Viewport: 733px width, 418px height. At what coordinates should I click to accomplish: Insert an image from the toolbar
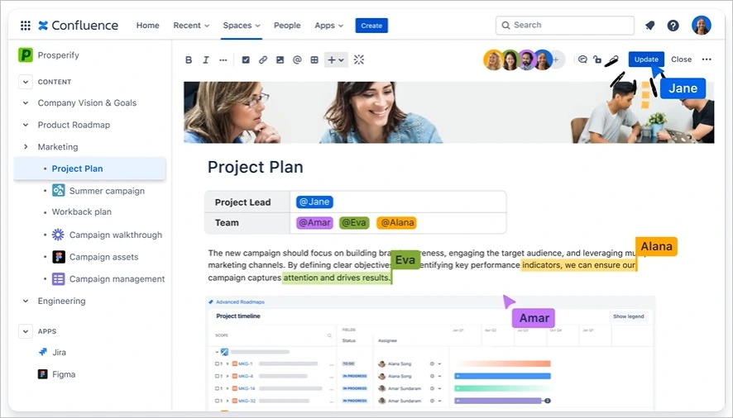click(280, 59)
